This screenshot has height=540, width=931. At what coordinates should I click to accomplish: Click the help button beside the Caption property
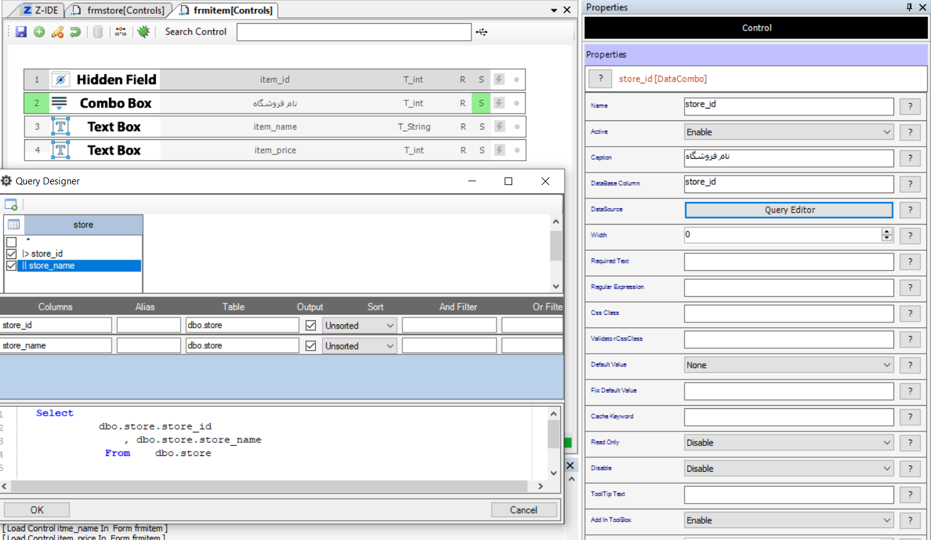click(910, 158)
